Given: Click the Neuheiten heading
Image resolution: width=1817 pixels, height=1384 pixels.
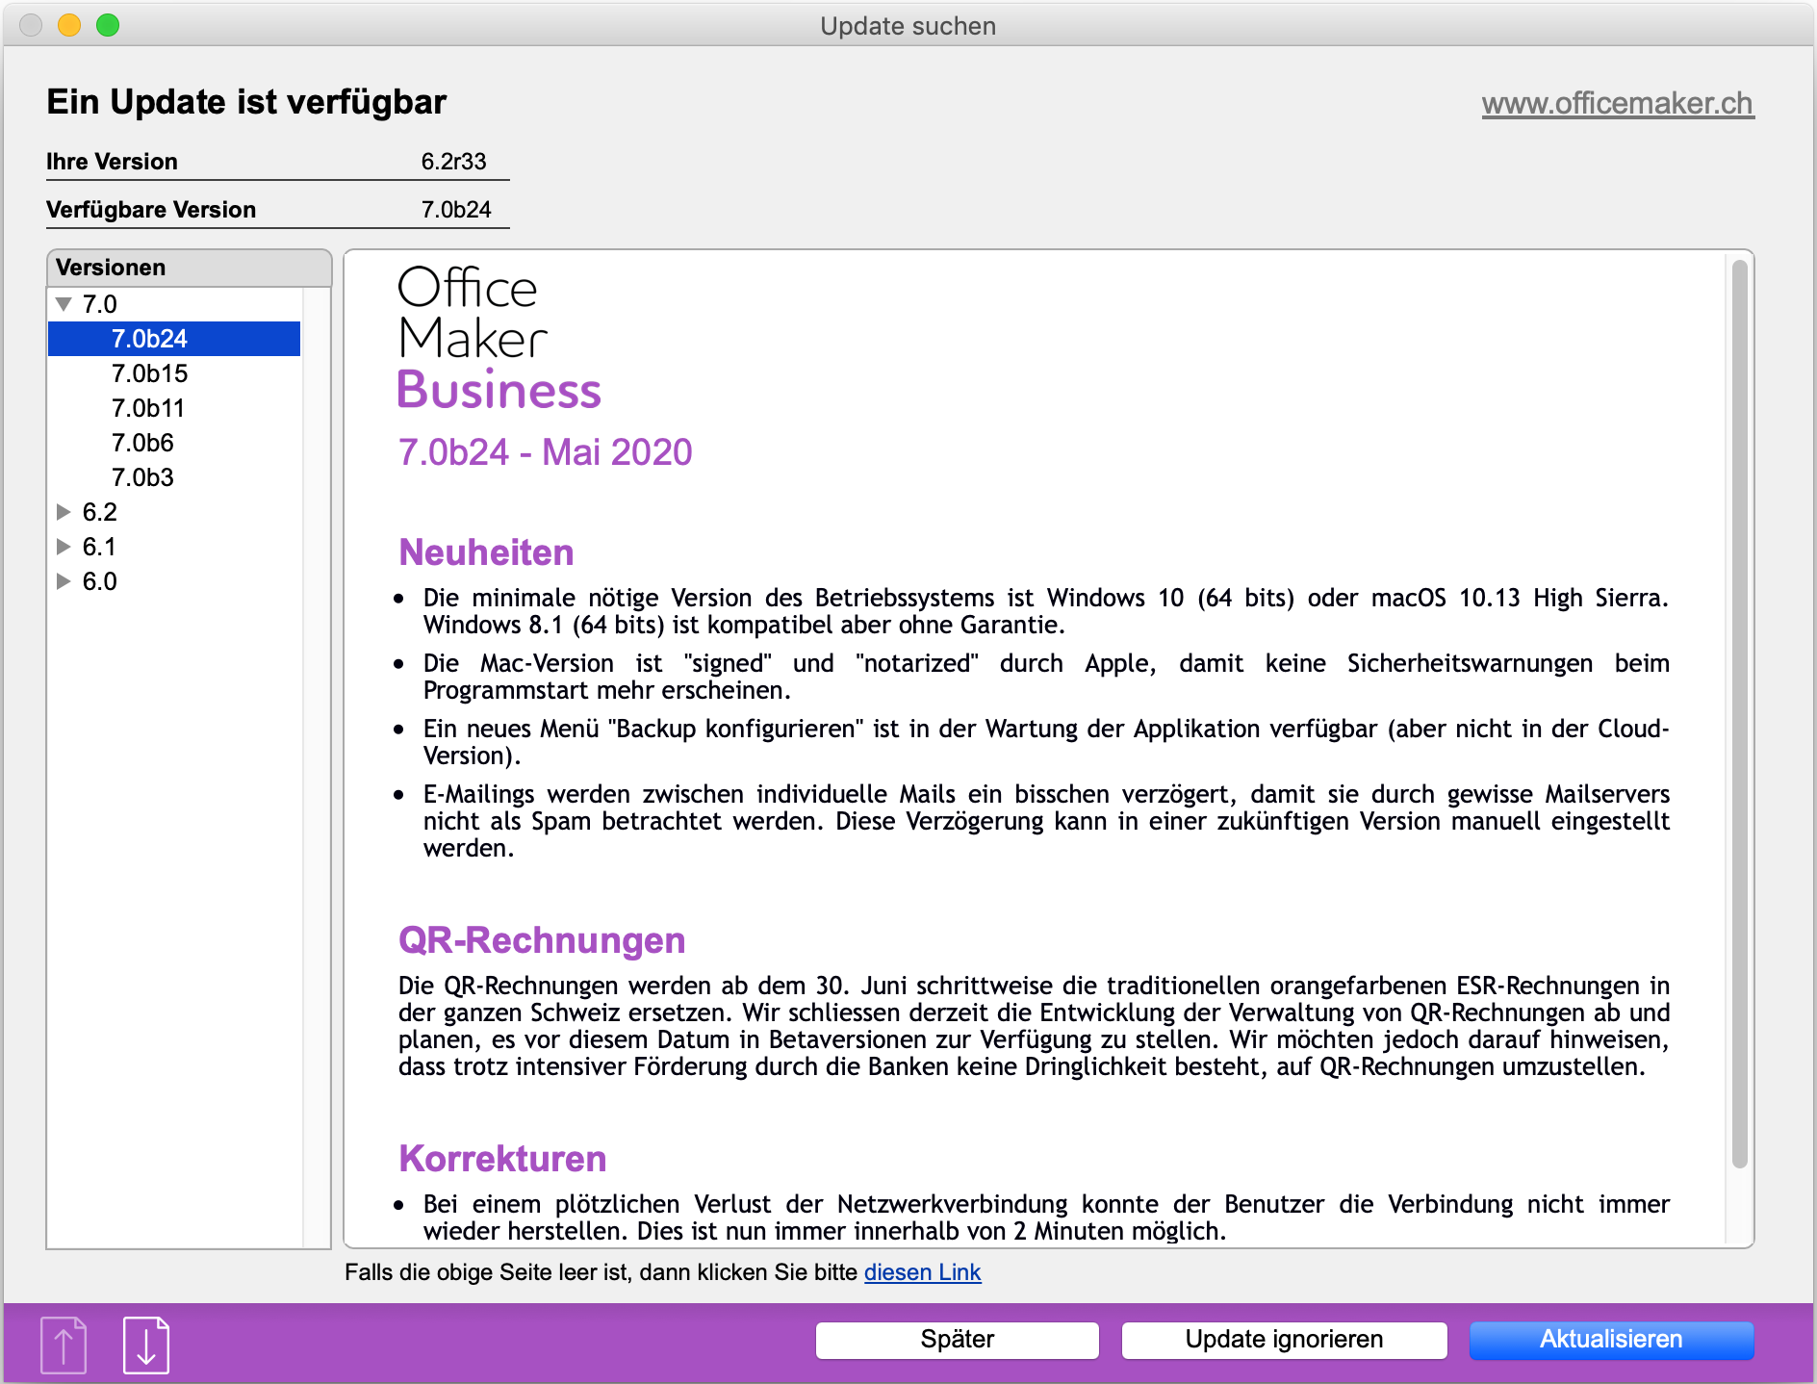Looking at the screenshot, I should point(486,552).
